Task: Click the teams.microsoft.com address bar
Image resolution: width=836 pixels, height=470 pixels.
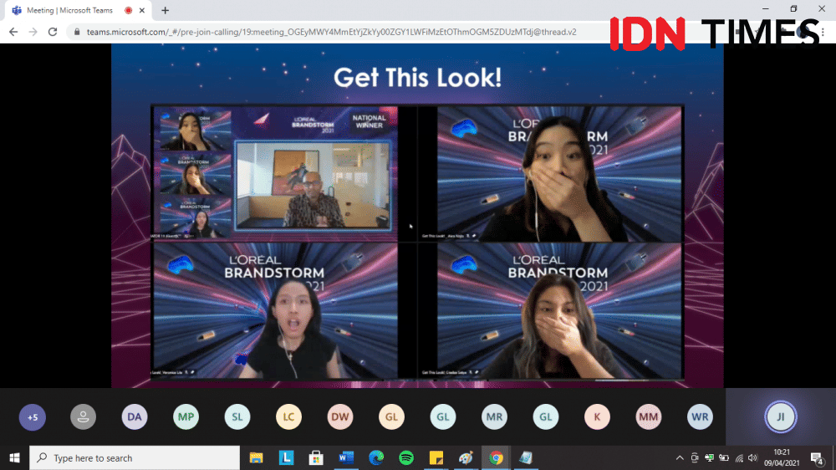Action: point(334,32)
